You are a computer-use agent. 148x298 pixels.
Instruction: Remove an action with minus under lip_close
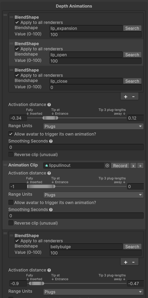point(133,97)
